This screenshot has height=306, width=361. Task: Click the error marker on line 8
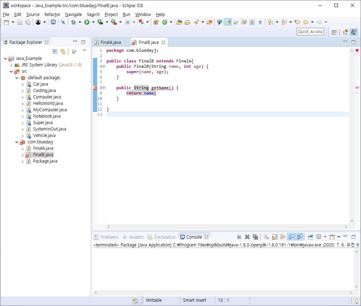tap(95, 88)
